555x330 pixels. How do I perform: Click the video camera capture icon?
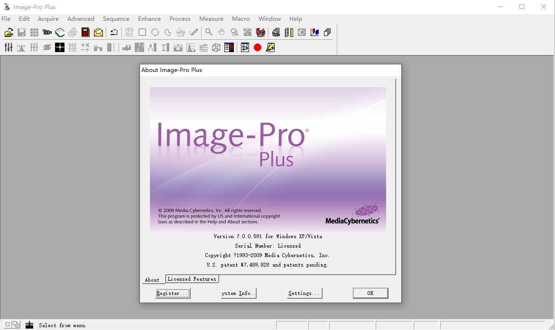click(47, 33)
